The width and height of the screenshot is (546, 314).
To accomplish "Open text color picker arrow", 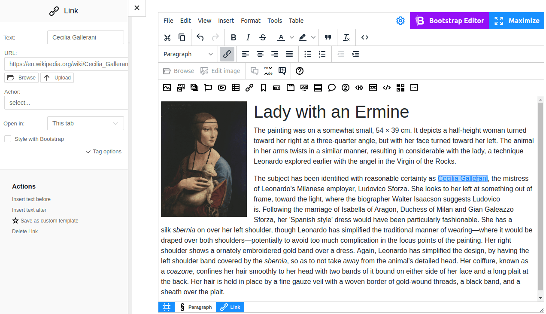I will coord(292,37).
